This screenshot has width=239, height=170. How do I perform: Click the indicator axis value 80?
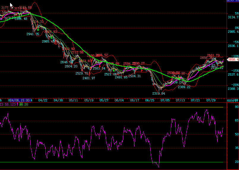(237, 107)
